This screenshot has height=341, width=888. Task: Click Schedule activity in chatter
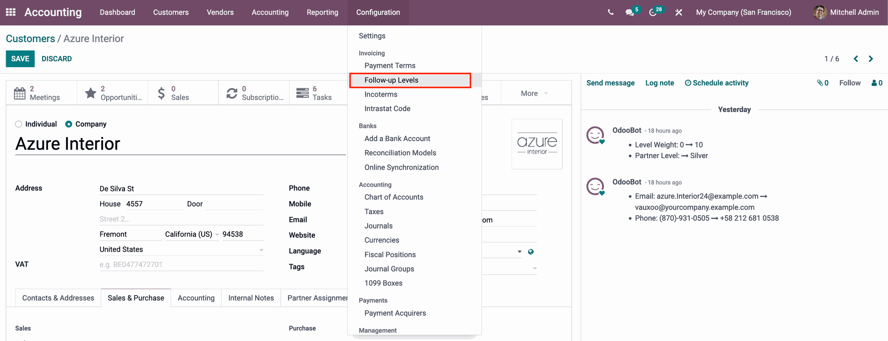[716, 83]
